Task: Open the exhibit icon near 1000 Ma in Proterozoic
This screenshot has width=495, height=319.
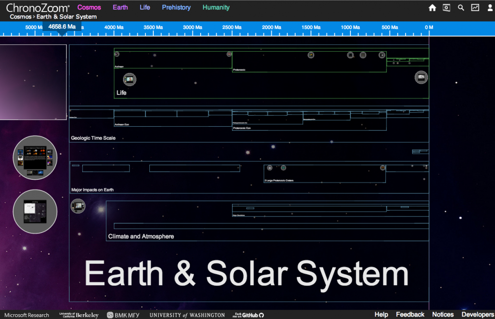Action: (350, 55)
